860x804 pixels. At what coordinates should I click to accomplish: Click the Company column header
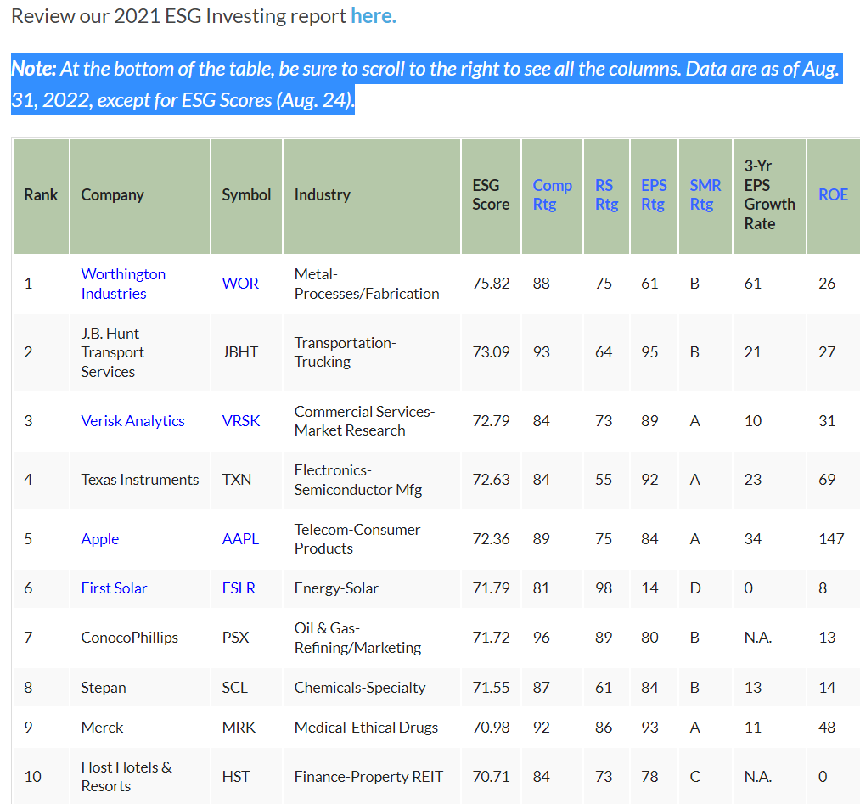point(140,196)
